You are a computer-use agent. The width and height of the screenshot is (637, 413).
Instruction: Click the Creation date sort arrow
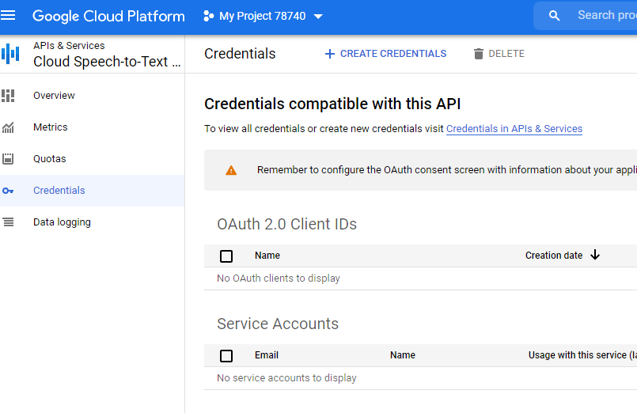(595, 255)
